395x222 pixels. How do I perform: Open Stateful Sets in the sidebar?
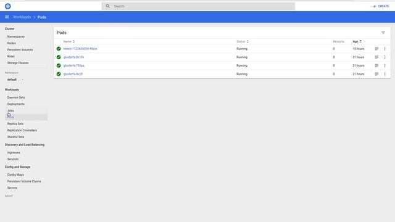point(15,137)
